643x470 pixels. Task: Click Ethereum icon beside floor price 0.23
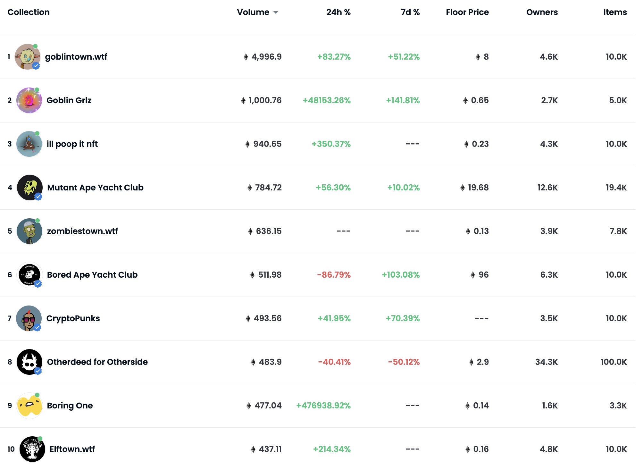466,144
